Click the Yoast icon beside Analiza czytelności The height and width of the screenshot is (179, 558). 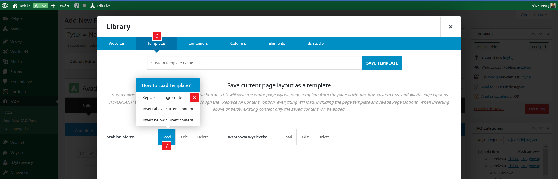(x=477, y=96)
